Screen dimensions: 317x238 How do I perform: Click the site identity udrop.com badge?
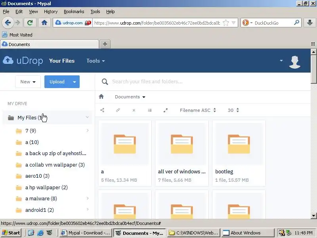click(x=73, y=23)
